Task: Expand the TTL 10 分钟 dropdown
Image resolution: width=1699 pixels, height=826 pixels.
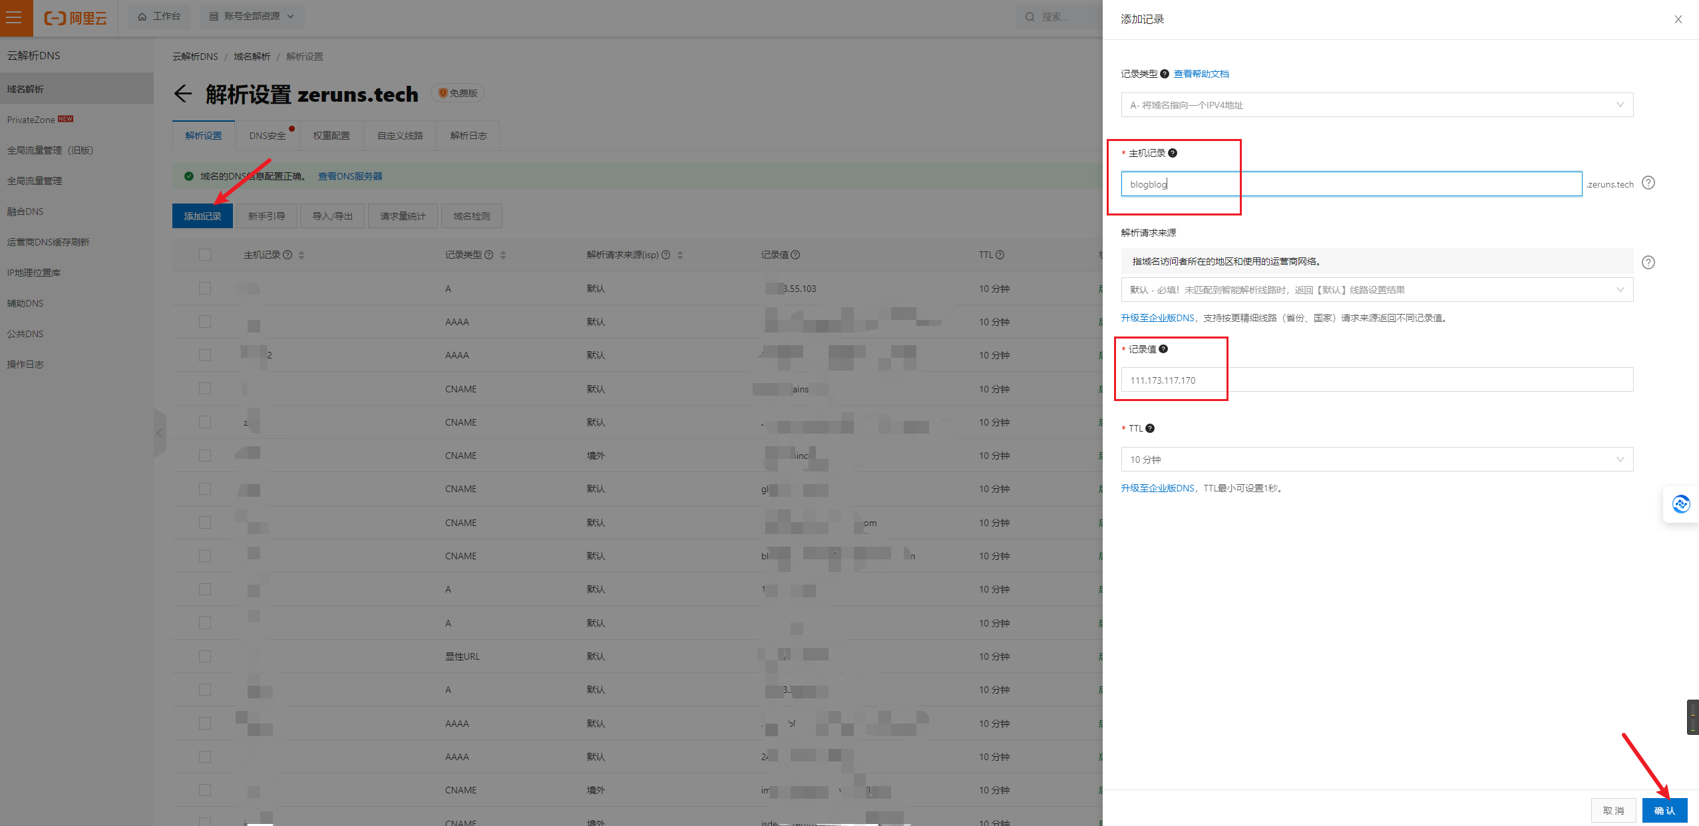Action: (x=1376, y=460)
